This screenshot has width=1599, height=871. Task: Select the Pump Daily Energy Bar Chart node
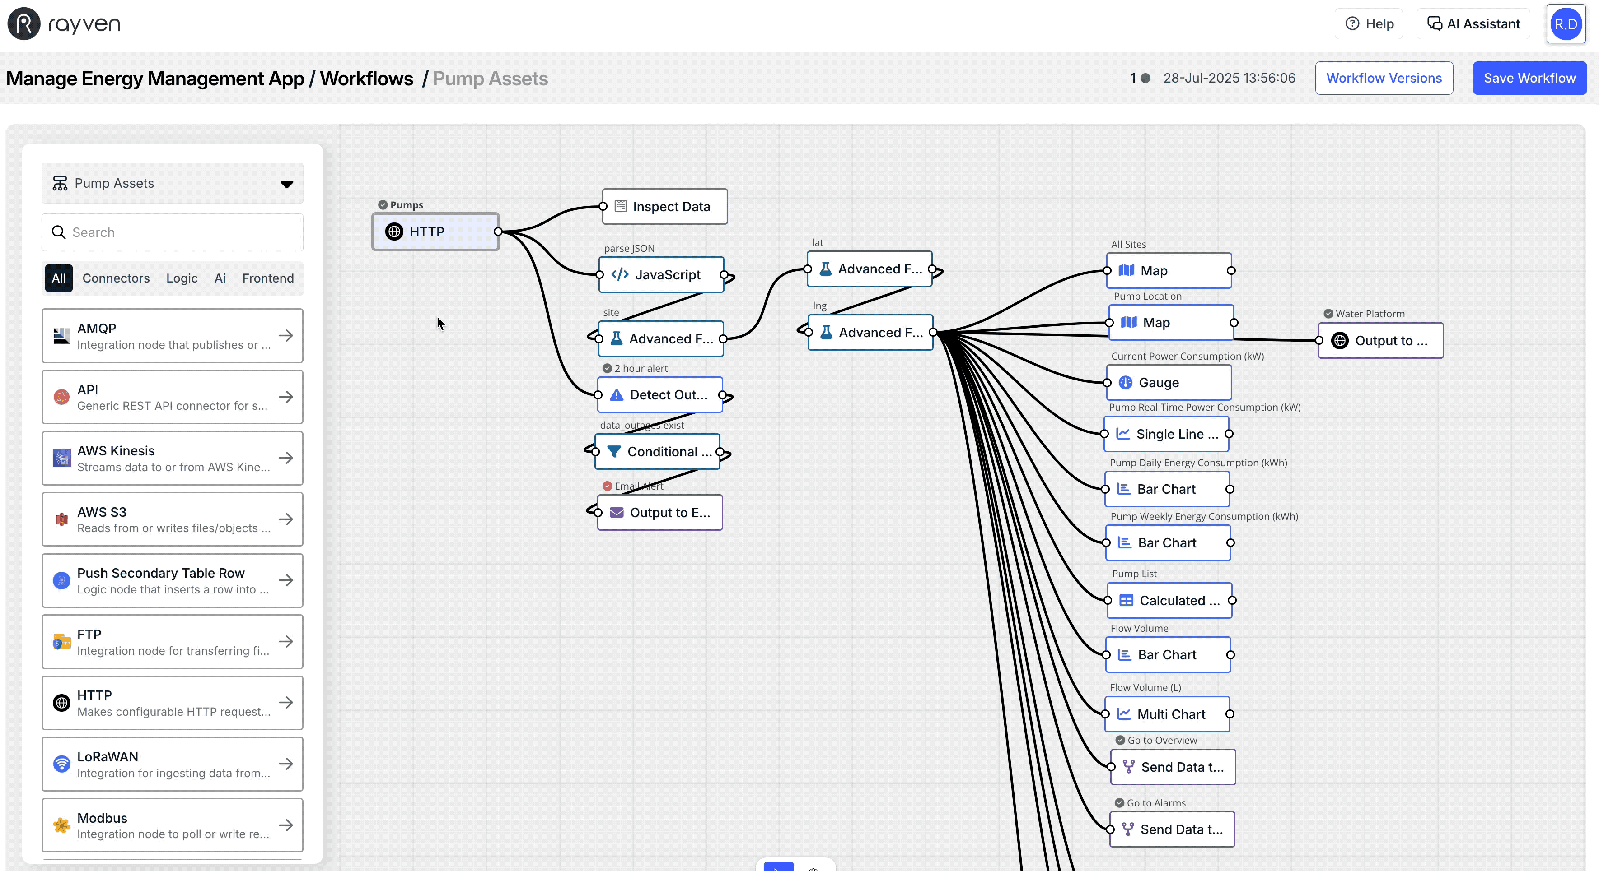[1167, 489]
